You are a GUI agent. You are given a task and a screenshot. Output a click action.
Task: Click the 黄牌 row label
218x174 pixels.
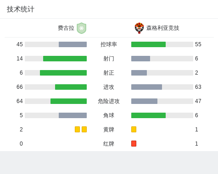click(109, 130)
